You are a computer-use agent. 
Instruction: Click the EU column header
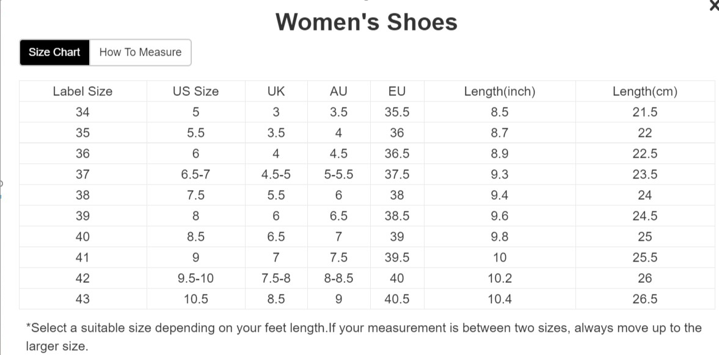coord(397,92)
